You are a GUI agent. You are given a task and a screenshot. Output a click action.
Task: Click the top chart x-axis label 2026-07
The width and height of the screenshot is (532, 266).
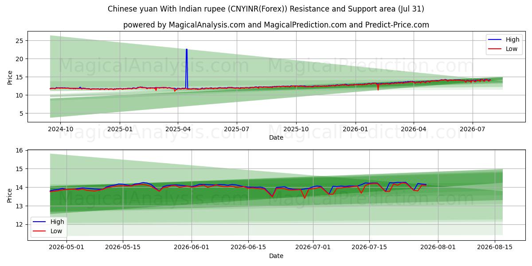(472, 129)
